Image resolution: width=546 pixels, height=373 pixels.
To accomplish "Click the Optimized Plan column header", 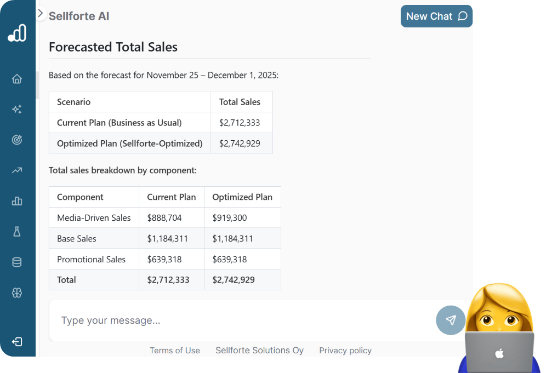I will [x=242, y=197].
